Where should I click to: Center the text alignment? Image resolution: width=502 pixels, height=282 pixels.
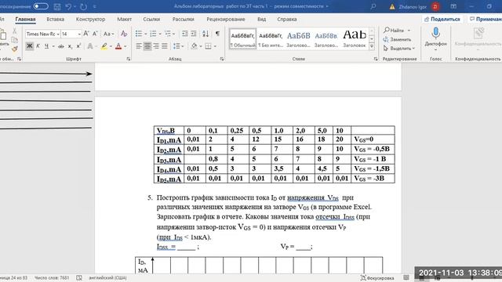147,46
